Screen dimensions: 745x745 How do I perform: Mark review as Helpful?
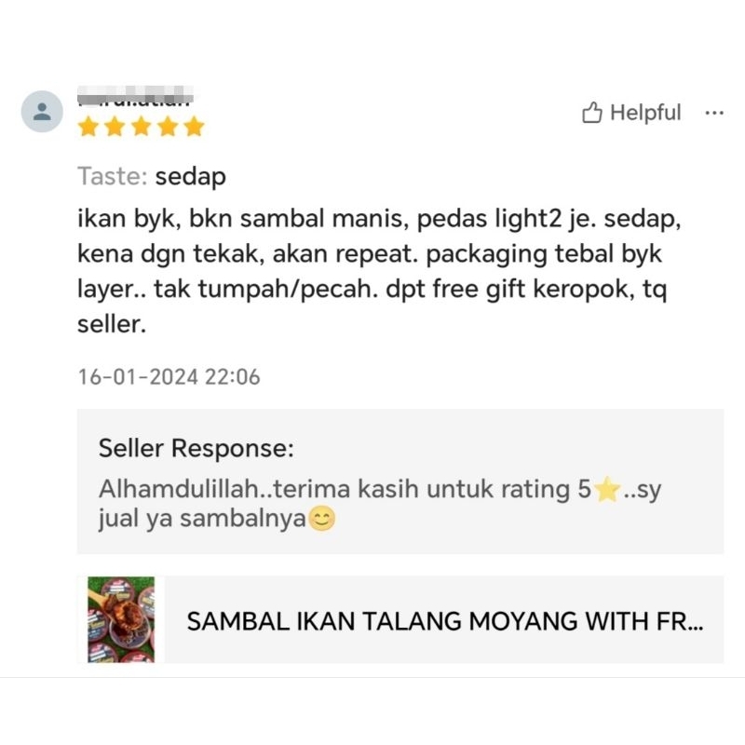tap(631, 113)
